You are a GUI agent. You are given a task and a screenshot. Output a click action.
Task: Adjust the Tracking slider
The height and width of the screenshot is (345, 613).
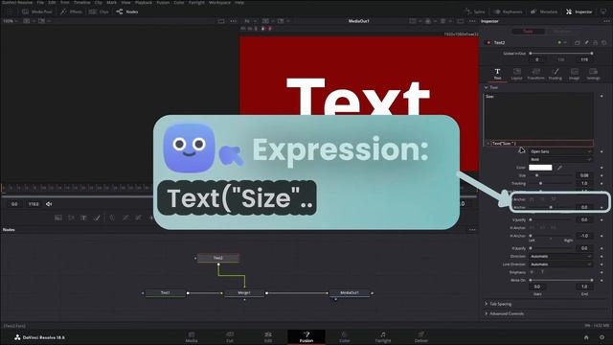pyautogui.click(x=552, y=183)
